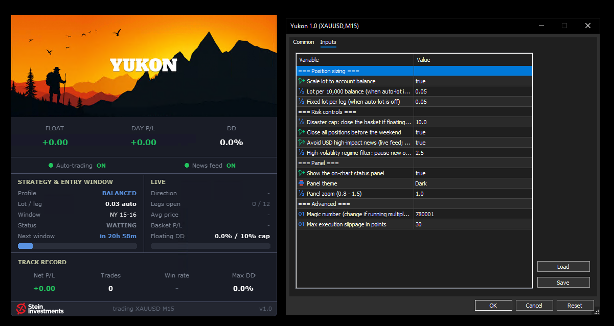
Task: Edit Max execution slippage value 30
Action: [473, 224]
